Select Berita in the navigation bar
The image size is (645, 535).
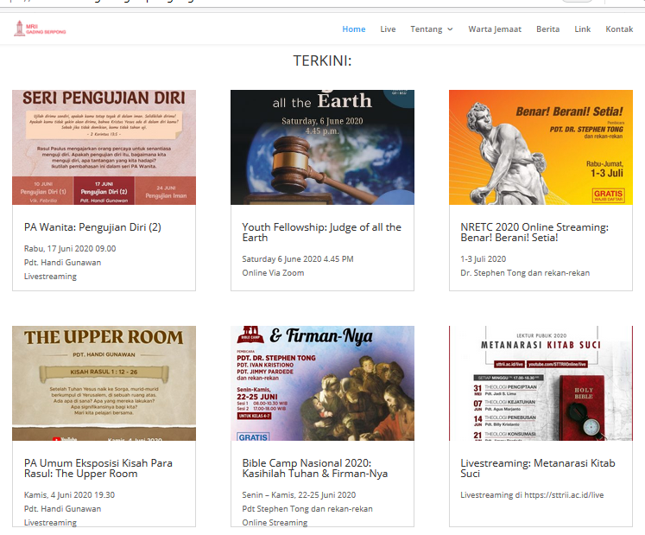pyautogui.click(x=548, y=29)
